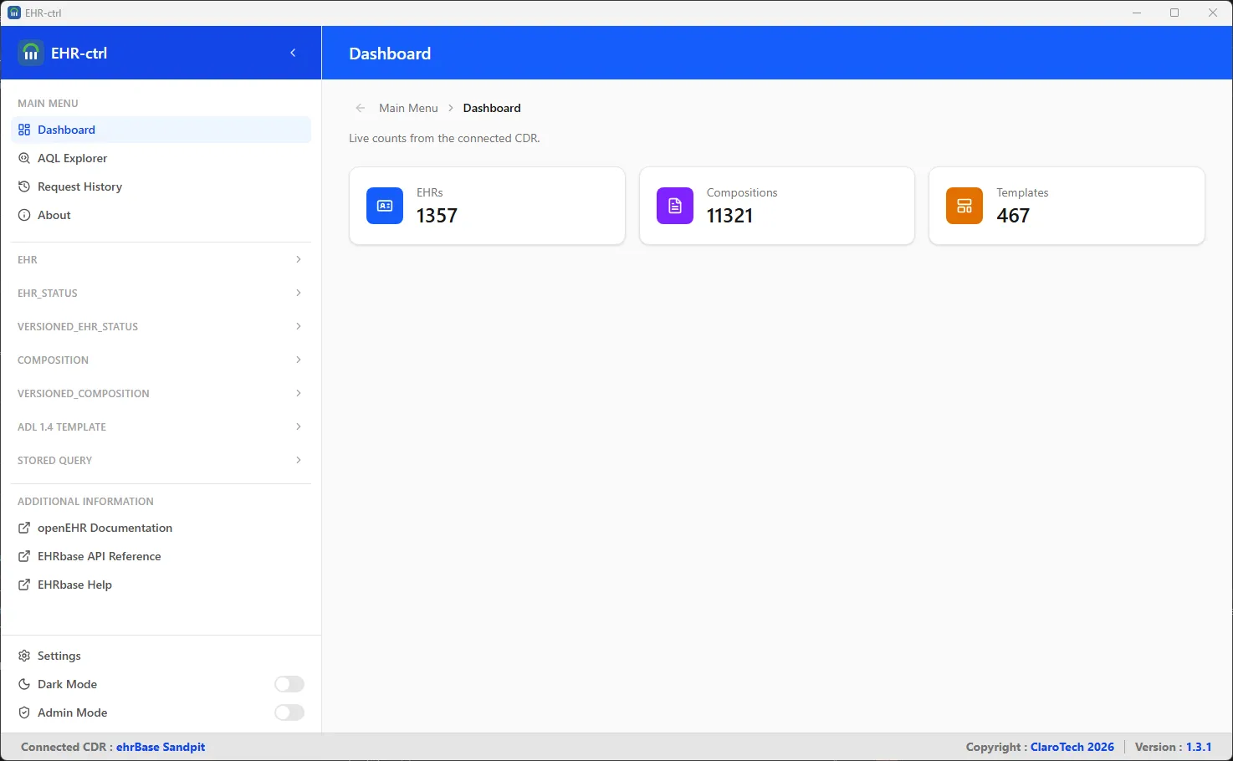Select Dashboard in the main menu
Image resolution: width=1233 pixels, height=761 pixels.
(161, 130)
